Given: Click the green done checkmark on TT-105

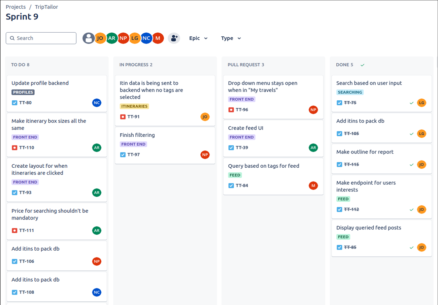Looking at the screenshot, I should point(412,134).
